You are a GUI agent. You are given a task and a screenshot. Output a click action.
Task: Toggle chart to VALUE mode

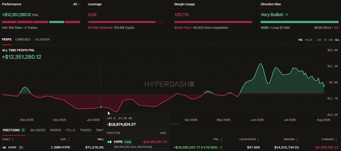pyautogui.click(x=309, y=40)
